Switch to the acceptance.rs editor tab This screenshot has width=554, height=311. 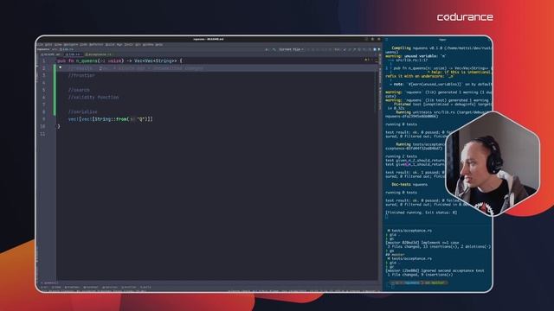pos(99,54)
